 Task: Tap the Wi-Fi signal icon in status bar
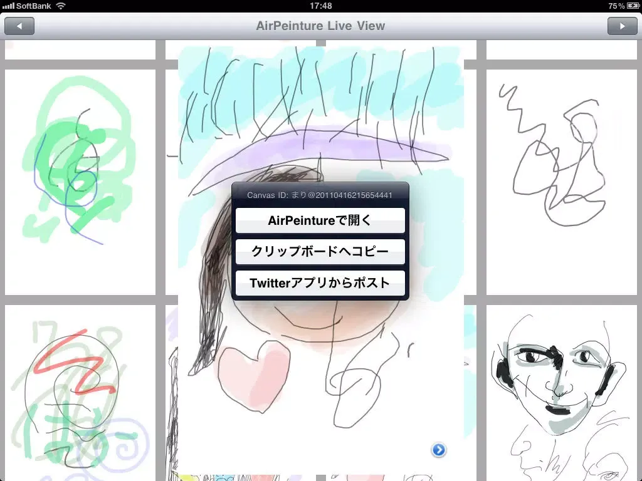point(61,6)
